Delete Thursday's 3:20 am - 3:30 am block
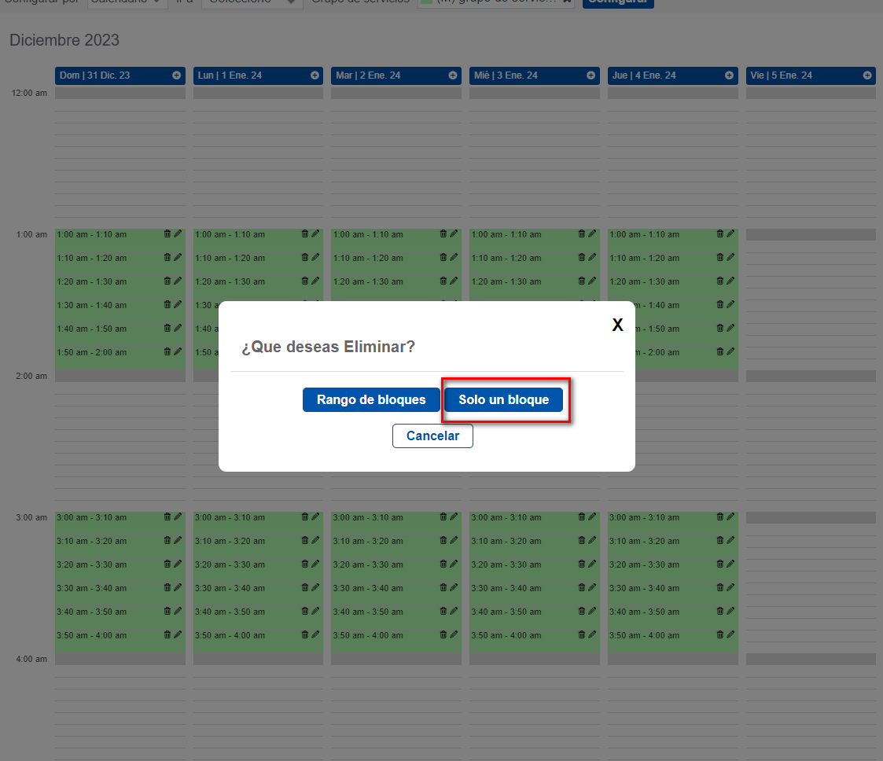Image resolution: width=883 pixels, height=761 pixels. click(x=719, y=564)
